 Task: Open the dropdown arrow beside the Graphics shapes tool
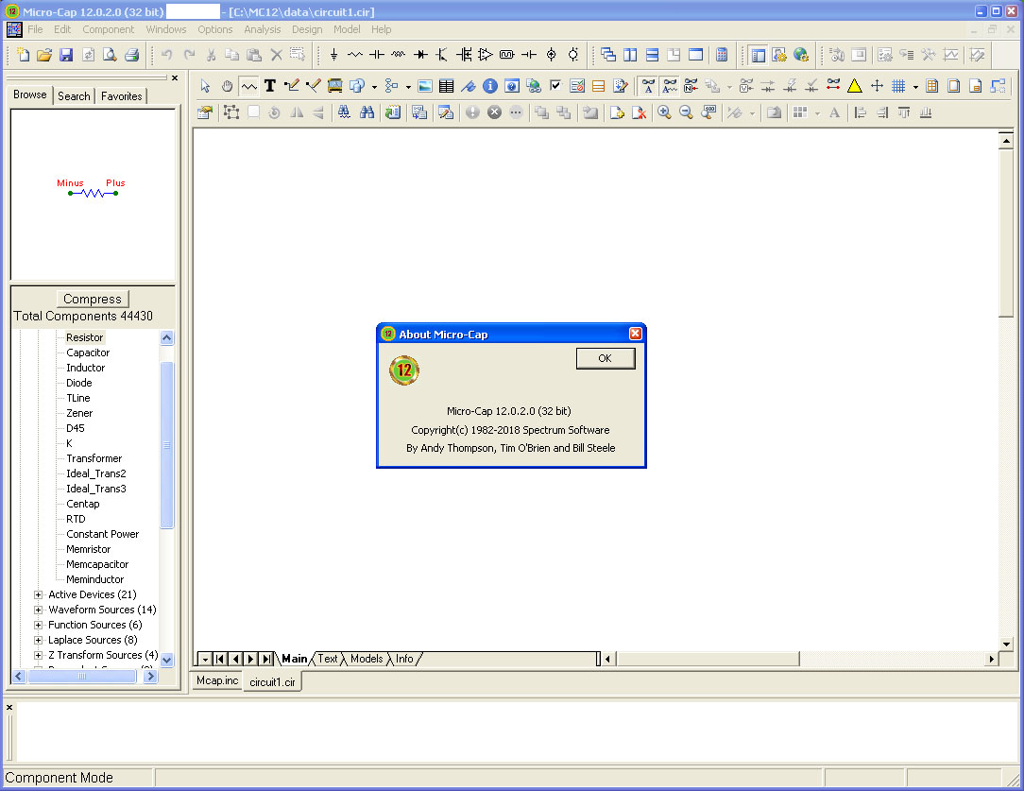[374, 87]
